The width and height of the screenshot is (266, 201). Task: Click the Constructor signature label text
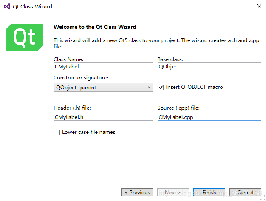81,78
